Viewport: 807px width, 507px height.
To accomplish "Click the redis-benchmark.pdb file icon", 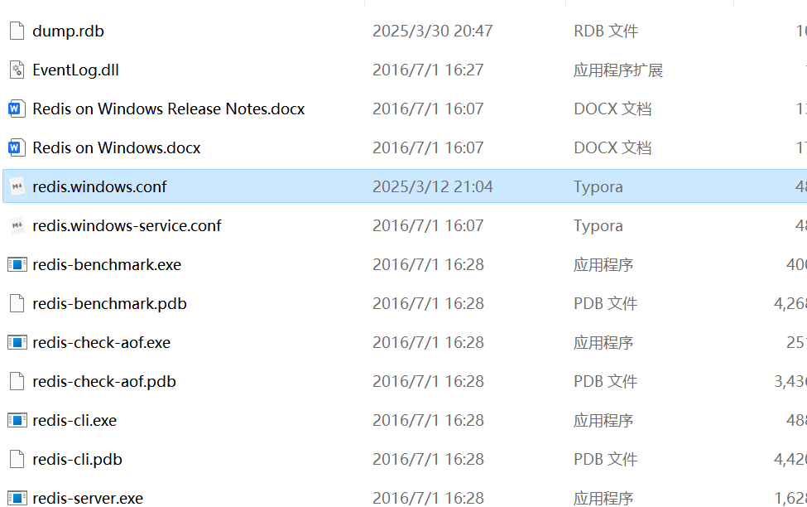I will point(17,303).
